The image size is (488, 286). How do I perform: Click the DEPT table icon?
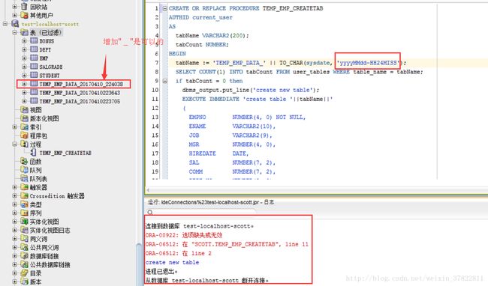tap(34, 49)
